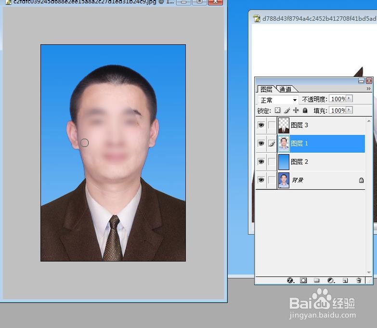Click the d788d43f document title icon
Screen dimensions: 377x328
point(257,18)
